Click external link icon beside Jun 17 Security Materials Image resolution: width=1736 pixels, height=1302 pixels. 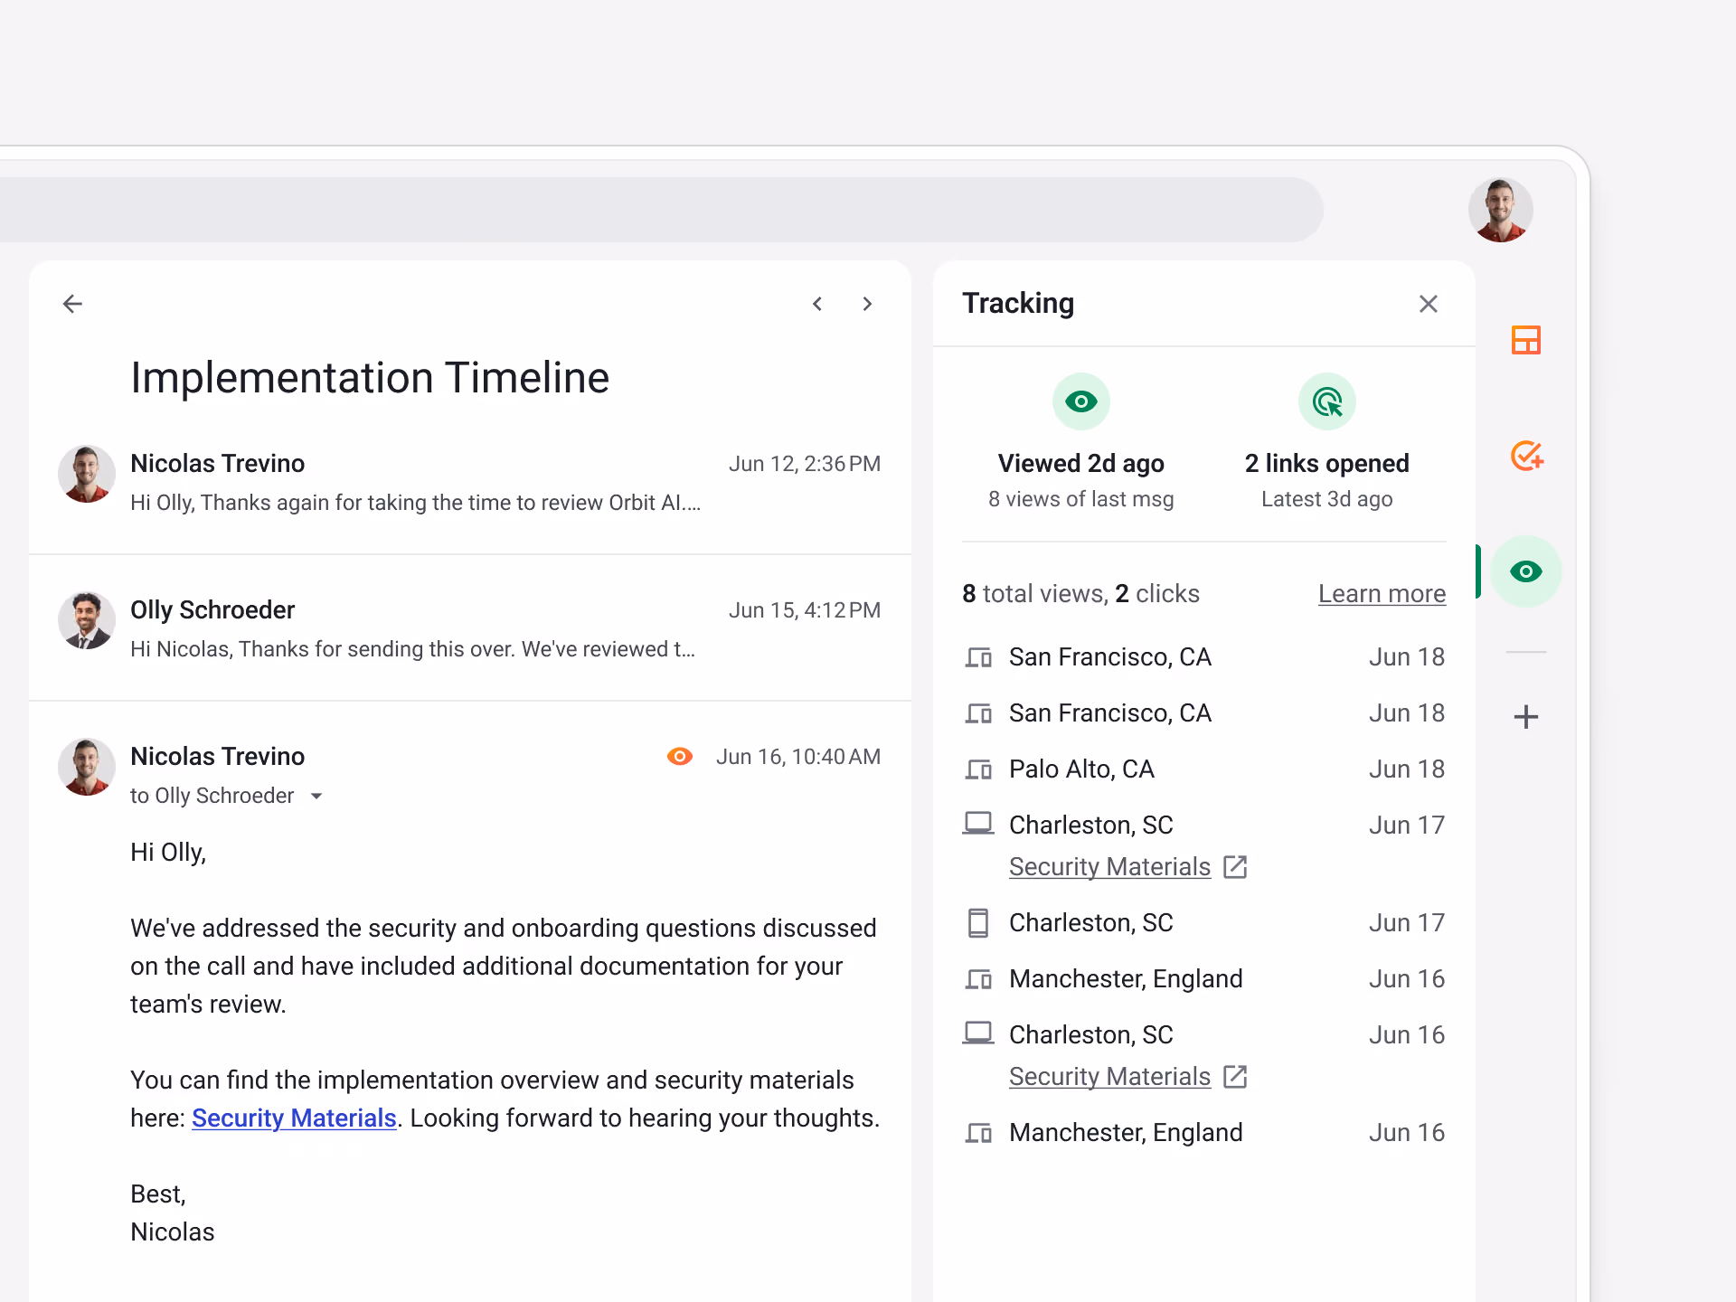coord(1235,867)
